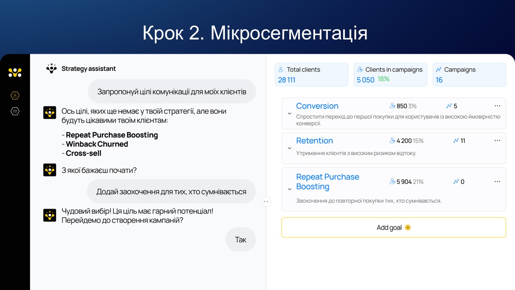The width and height of the screenshot is (515, 290).
Task: Click the campaigns icon in Repeat Purchase row
Action: pyautogui.click(x=456, y=182)
